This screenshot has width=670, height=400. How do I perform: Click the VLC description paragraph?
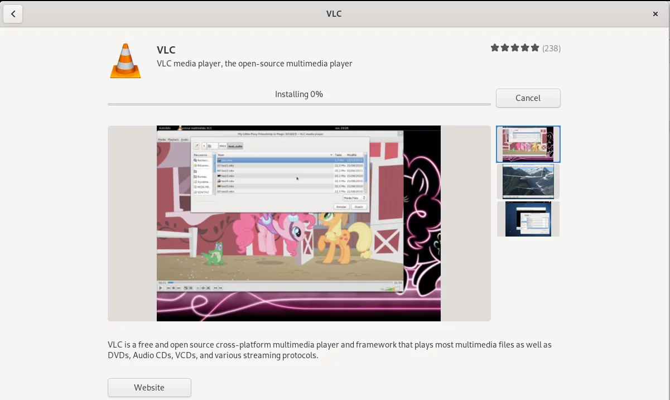pyautogui.click(x=330, y=350)
